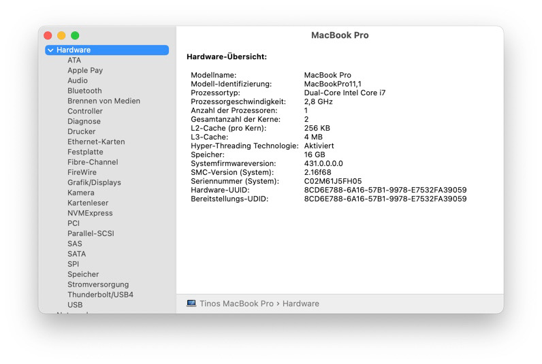Click serial number C02M61J5FH05

click(x=333, y=181)
